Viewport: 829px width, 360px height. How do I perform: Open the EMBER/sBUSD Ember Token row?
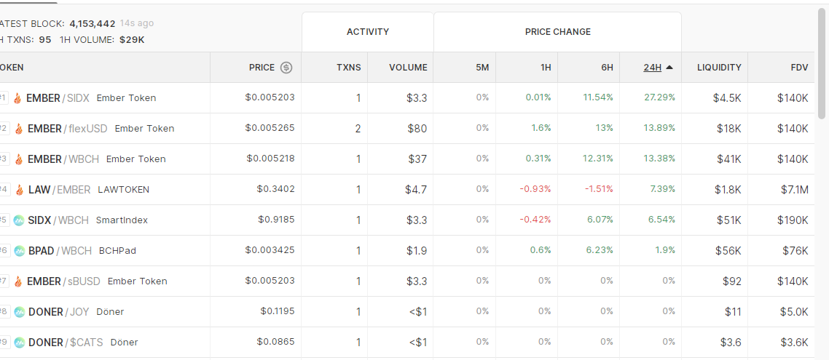(407, 281)
